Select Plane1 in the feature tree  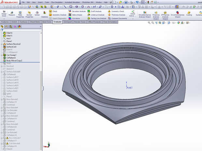[x=9, y=41]
